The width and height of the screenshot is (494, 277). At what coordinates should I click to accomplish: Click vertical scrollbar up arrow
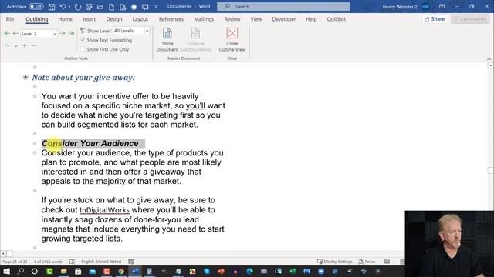coord(491,65)
